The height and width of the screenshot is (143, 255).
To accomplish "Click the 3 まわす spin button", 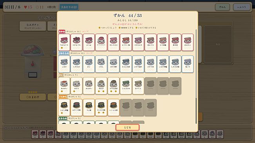I will (33, 97).
